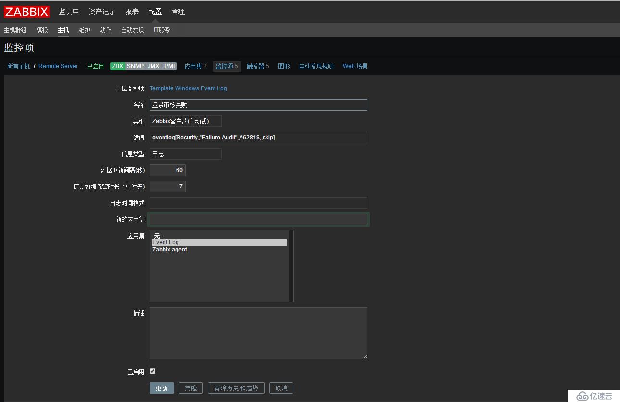Open the 管理 top menu

(x=178, y=12)
